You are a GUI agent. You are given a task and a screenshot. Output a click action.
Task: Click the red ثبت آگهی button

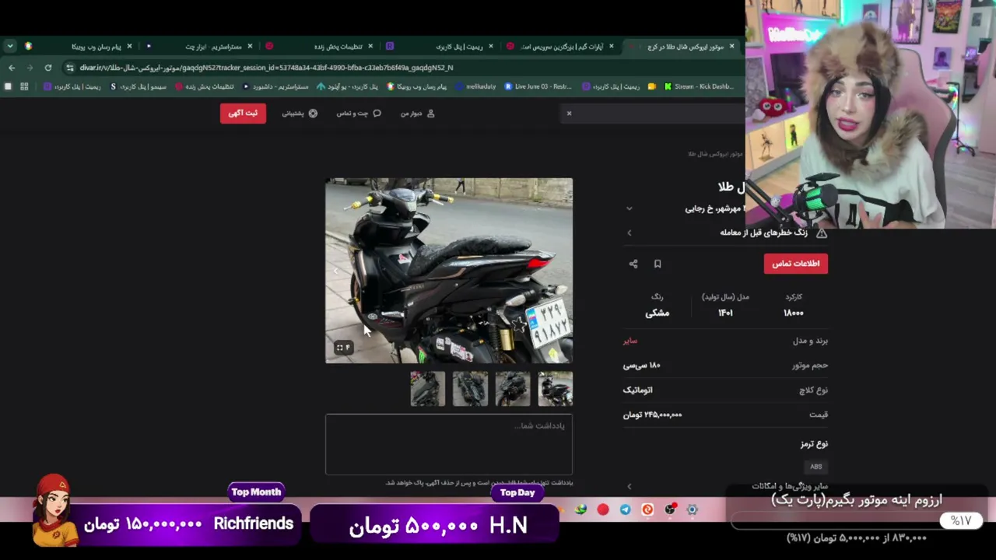[x=243, y=114]
